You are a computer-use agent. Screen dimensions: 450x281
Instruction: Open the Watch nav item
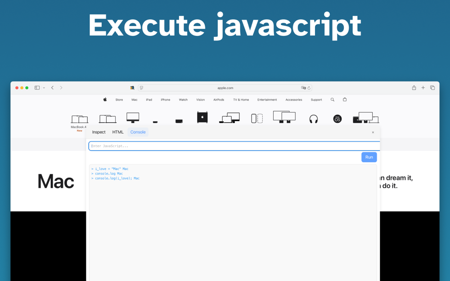coord(183,100)
